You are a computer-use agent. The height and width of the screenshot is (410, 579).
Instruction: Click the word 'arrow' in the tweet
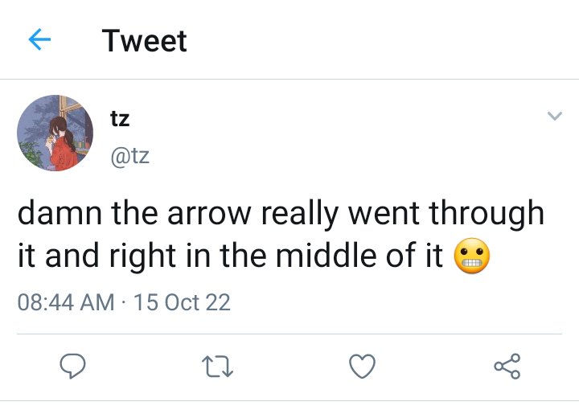tap(209, 215)
